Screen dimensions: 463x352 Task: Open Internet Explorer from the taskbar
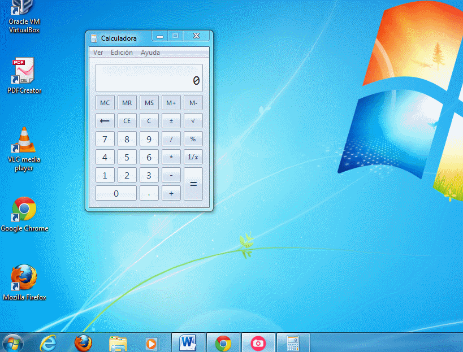click(48, 344)
